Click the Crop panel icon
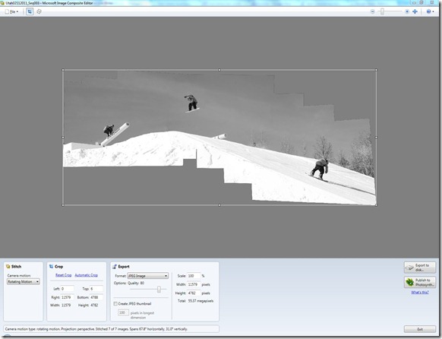This screenshot has width=442, height=339. click(x=52, y=266)
